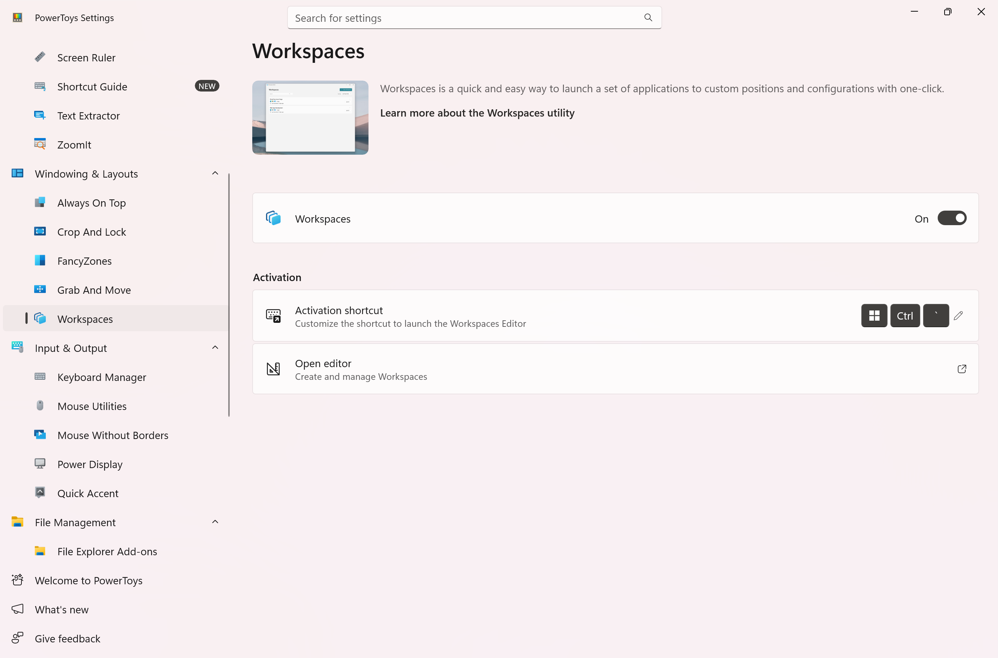
Task: Select the Crop And Lock icon
Action: pos(40,231)
